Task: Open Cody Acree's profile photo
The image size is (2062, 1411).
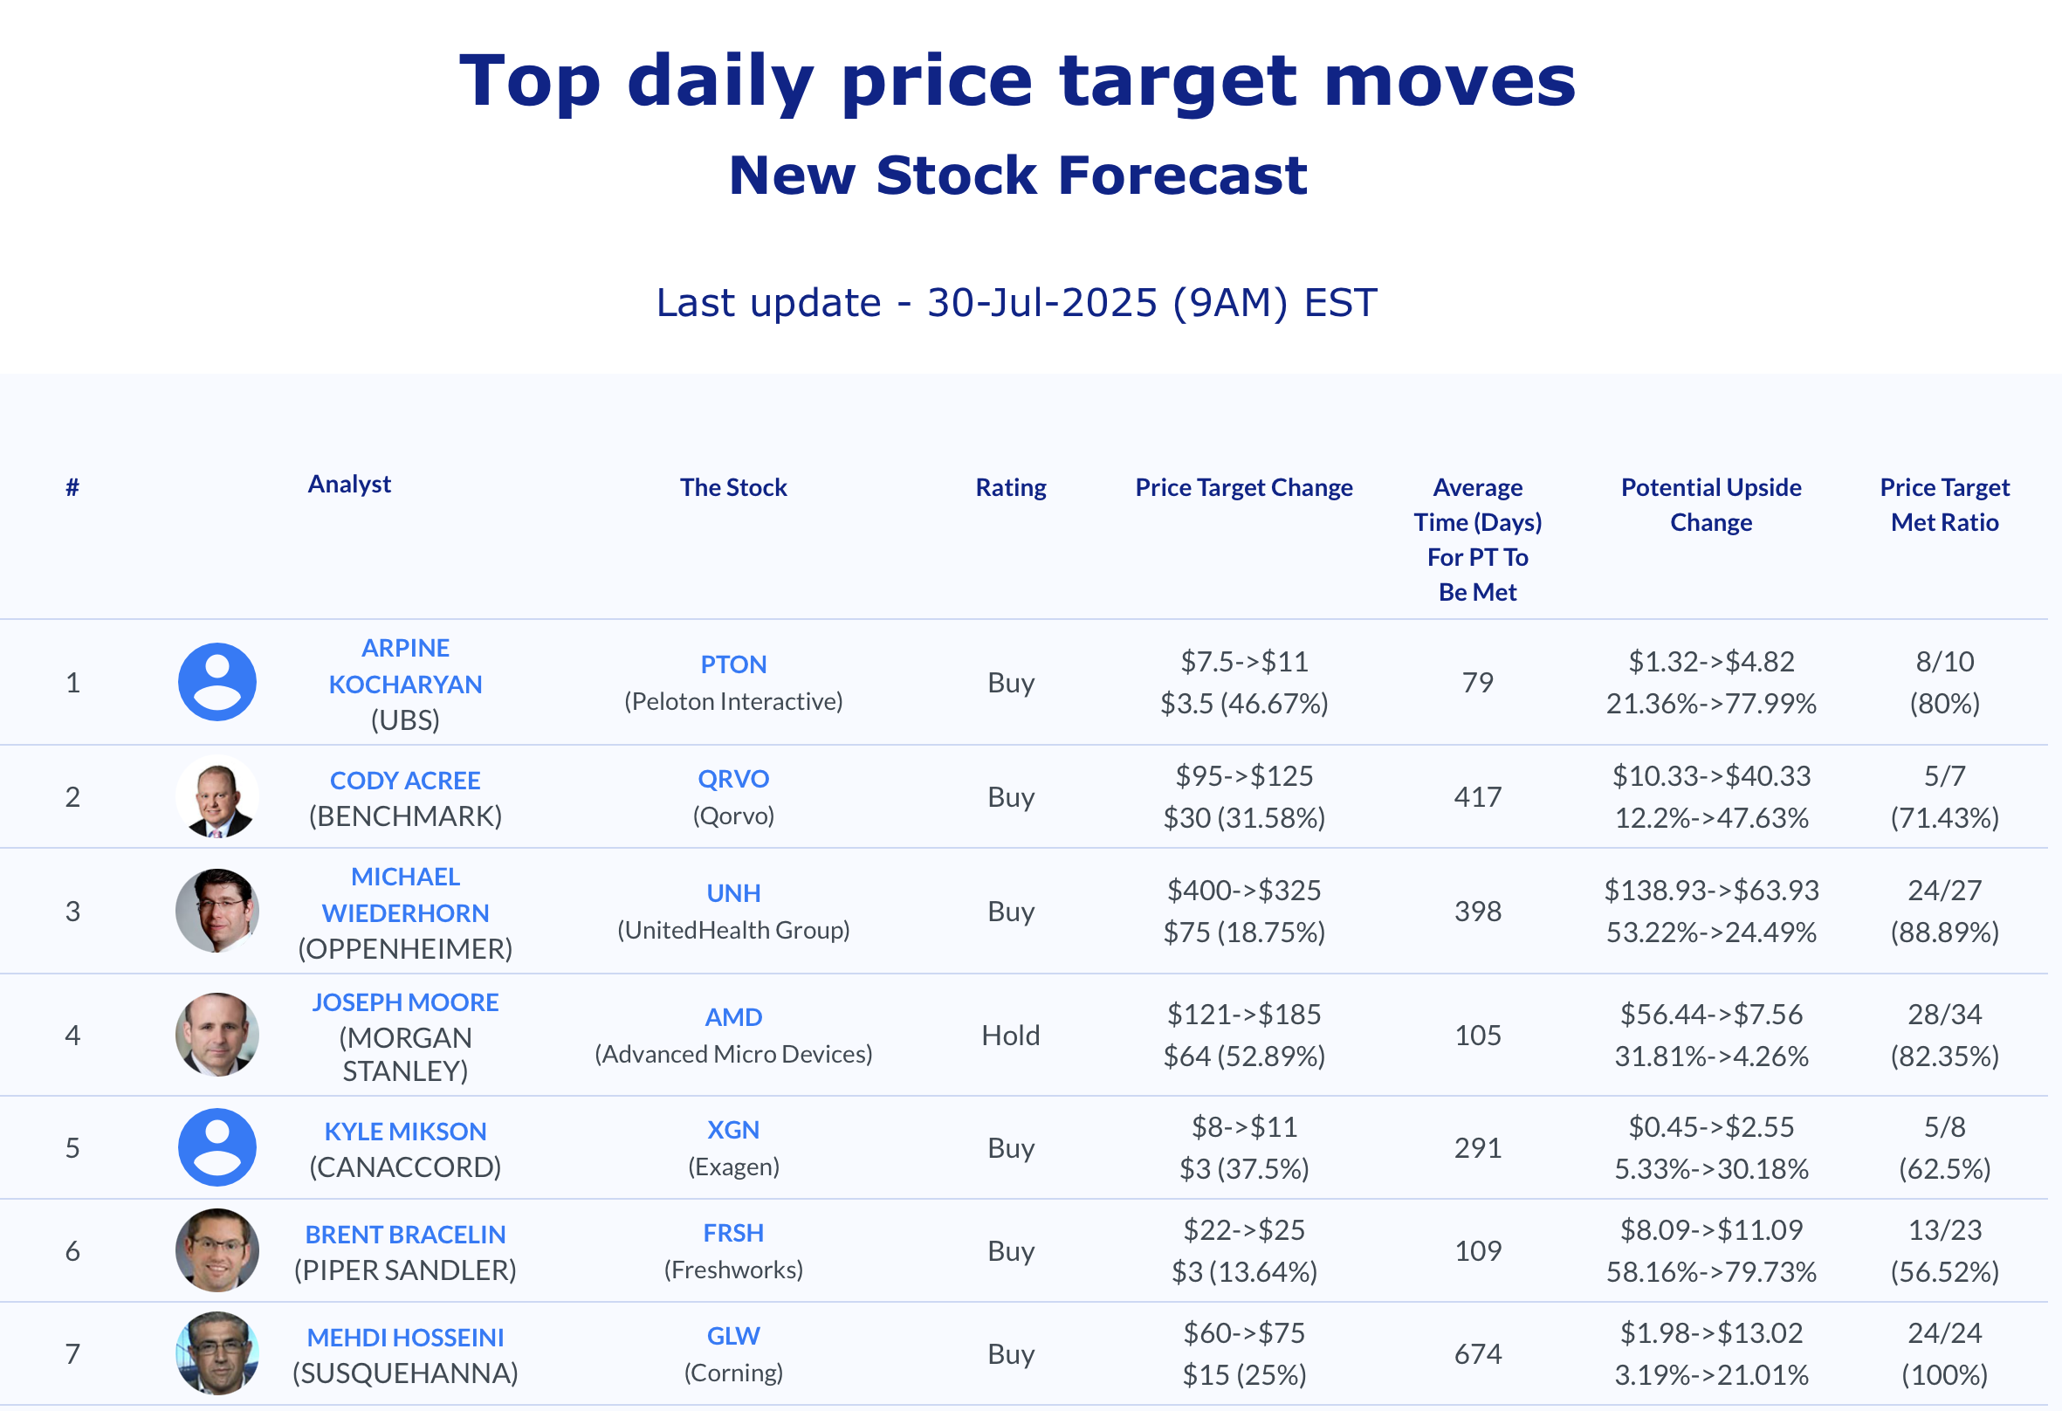Action: pos(217,797)
